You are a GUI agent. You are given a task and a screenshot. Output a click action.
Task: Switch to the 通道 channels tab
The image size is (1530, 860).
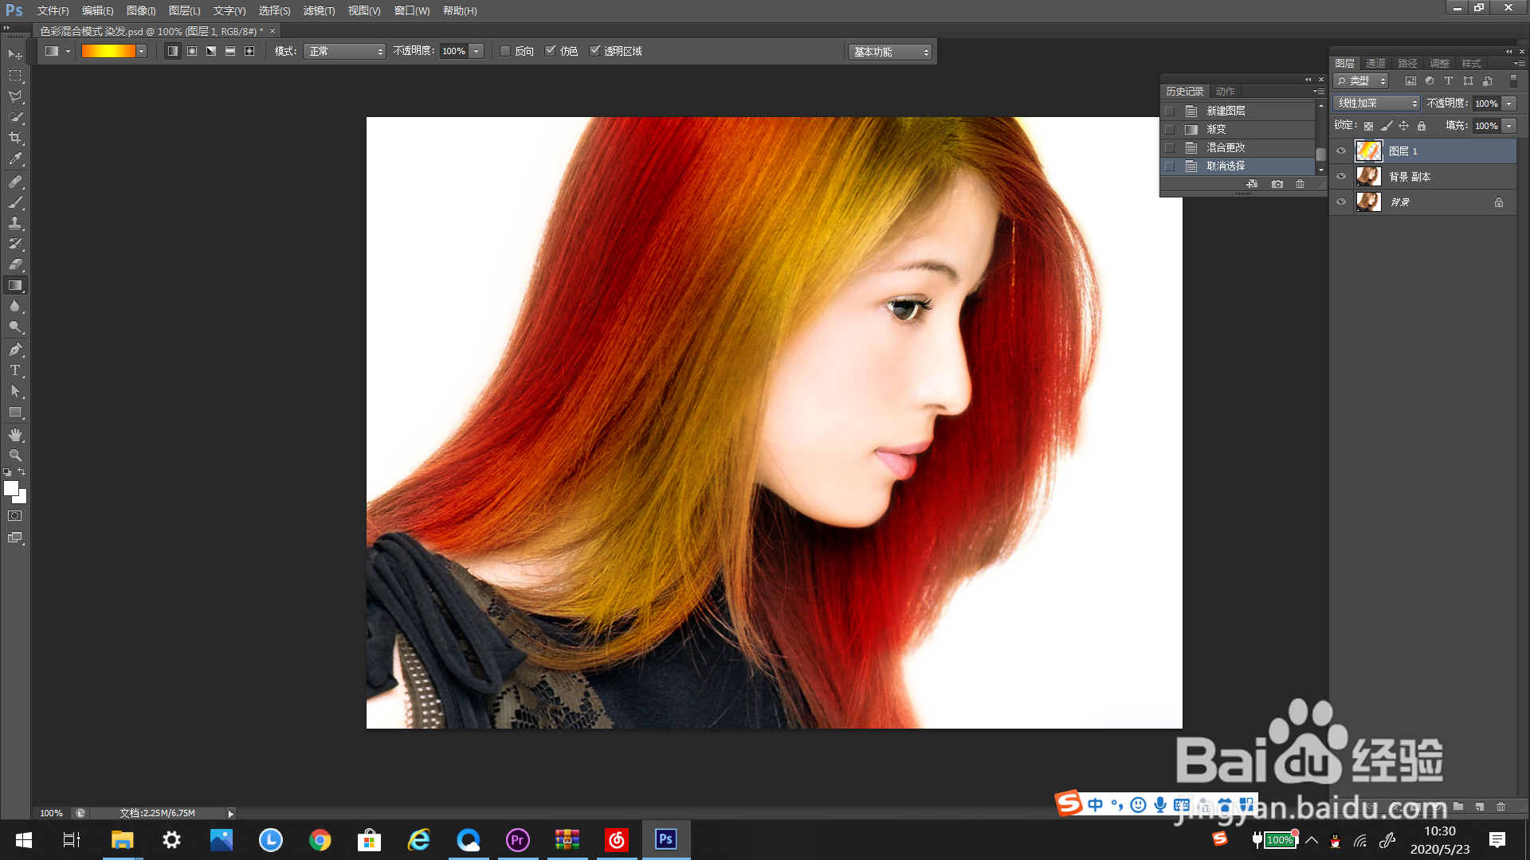(x=1375, y=64)
